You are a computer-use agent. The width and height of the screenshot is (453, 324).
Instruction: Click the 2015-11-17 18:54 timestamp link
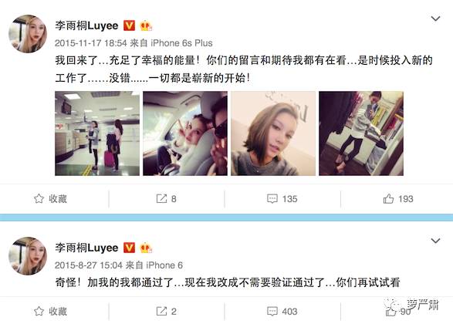coord(91,43)
